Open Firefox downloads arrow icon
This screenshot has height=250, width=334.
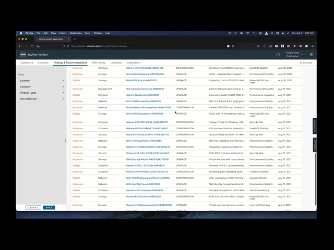[264, 46]
